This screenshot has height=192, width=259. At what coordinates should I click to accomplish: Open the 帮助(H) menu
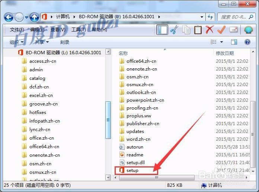(x=99, y=30)
